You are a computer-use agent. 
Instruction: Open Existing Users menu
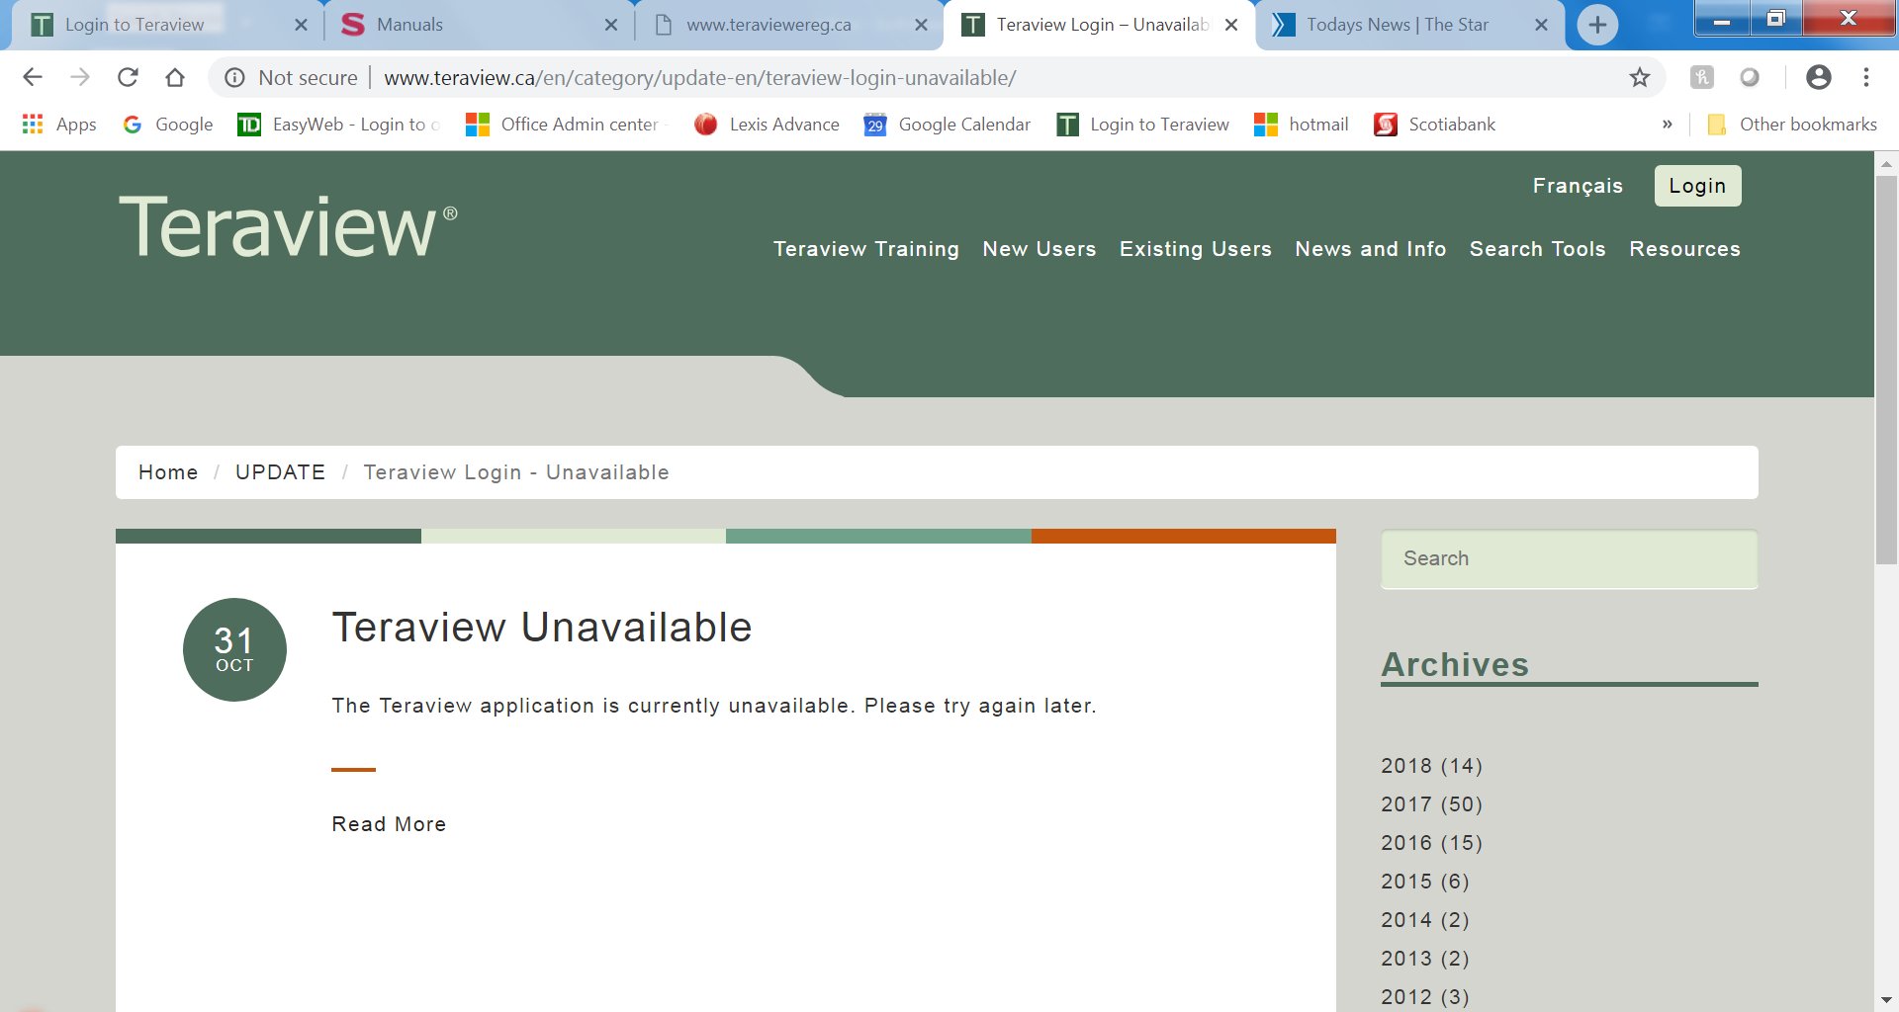coord(1196,249)
